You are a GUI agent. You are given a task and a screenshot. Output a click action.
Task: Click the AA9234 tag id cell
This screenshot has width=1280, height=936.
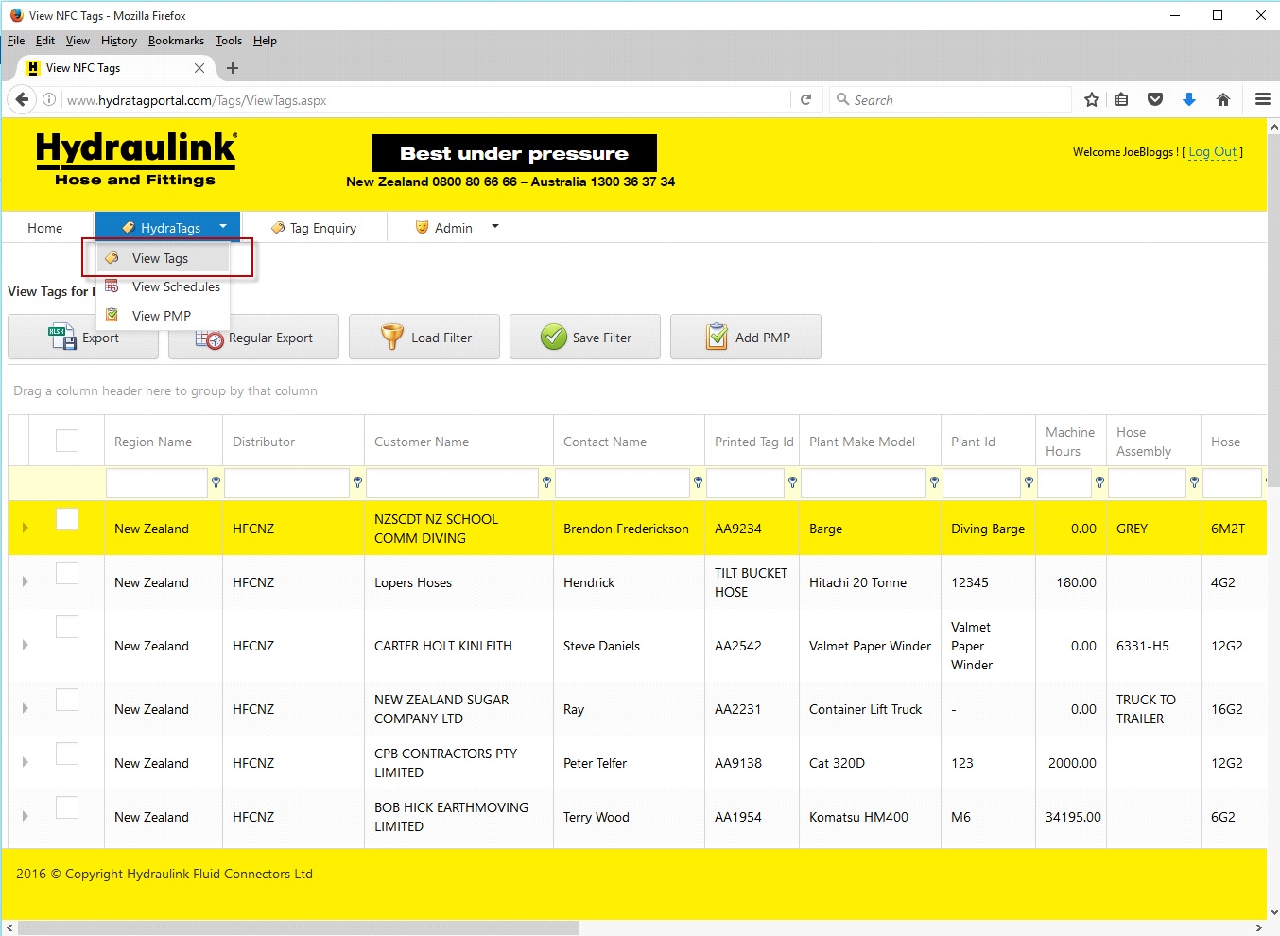[x=737, y=529]
